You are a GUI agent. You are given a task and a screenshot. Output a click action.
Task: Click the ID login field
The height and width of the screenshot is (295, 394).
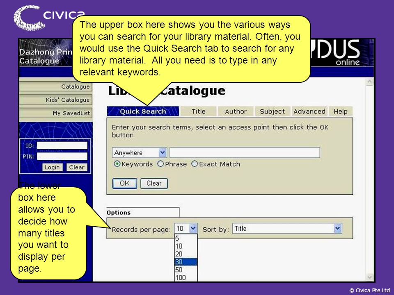62,145
